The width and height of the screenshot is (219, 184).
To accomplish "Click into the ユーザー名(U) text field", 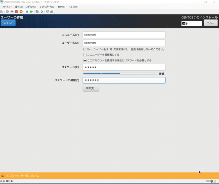I will point(124,43).
